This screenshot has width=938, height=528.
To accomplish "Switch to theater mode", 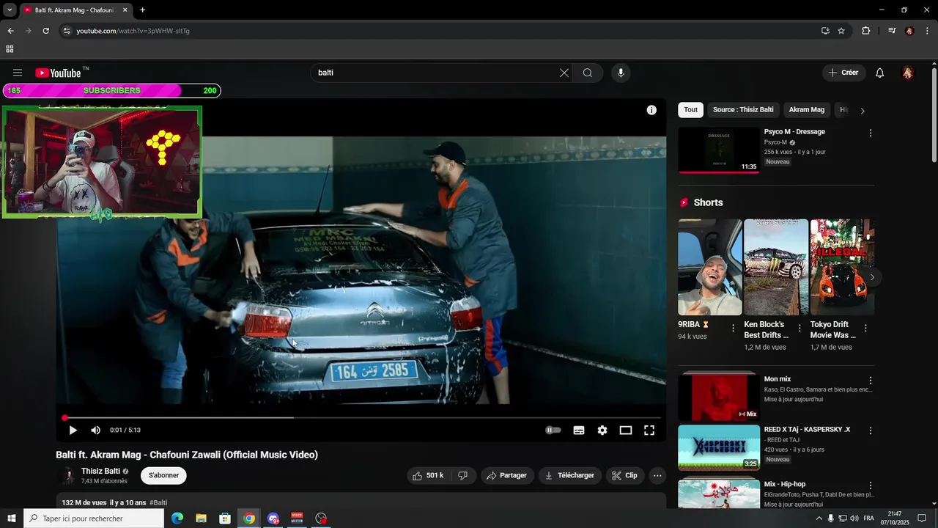I will (626, 430).
